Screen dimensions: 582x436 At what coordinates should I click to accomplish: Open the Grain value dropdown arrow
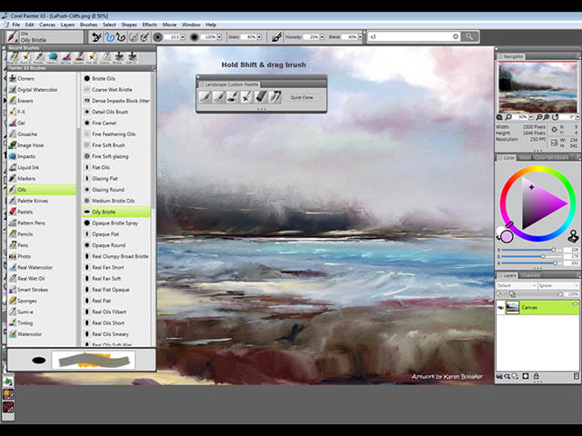click(259, 37)
